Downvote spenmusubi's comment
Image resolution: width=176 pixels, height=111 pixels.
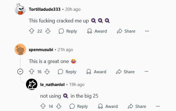click(47, 72)
